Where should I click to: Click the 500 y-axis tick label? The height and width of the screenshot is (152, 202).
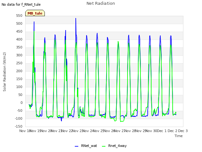[x=19, y=24]
